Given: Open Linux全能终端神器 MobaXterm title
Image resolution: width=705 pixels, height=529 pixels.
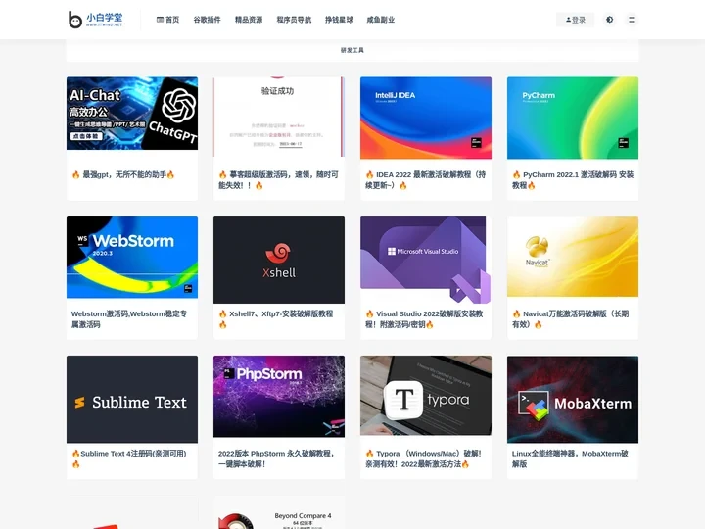Looking at the screenshot, I should pyautogui.click(x=570, y=458).
